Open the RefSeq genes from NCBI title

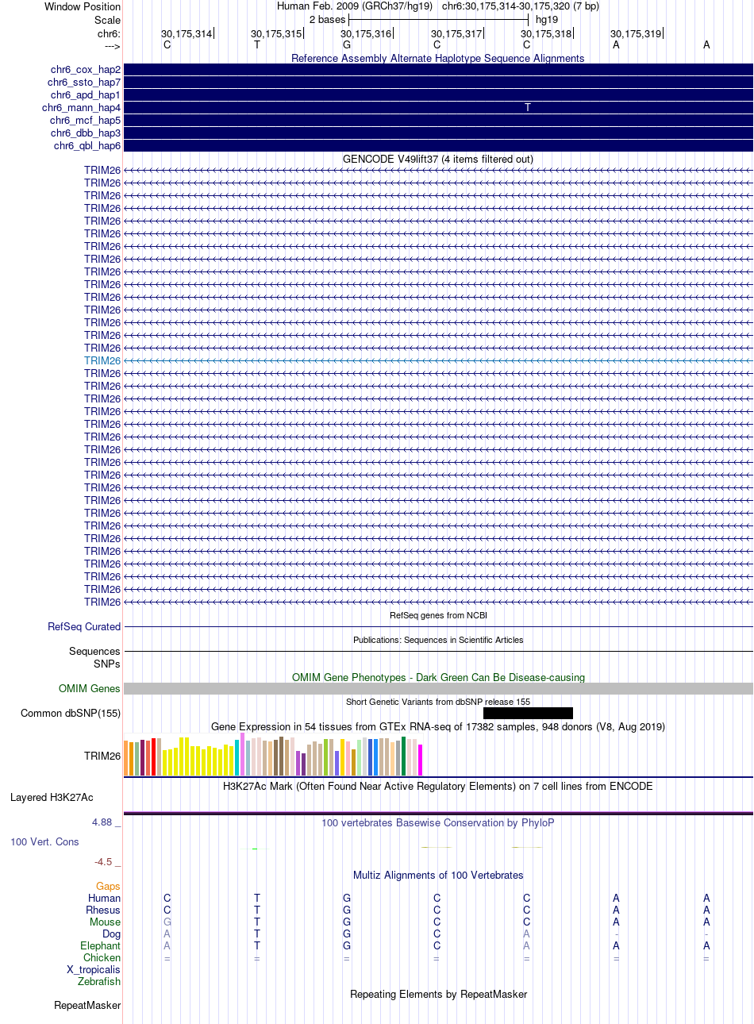tap(438, 615)
